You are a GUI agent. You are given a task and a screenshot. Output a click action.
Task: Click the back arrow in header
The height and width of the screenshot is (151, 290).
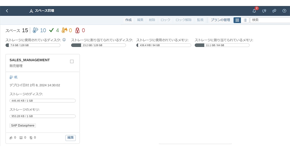[x=7, y=11]
